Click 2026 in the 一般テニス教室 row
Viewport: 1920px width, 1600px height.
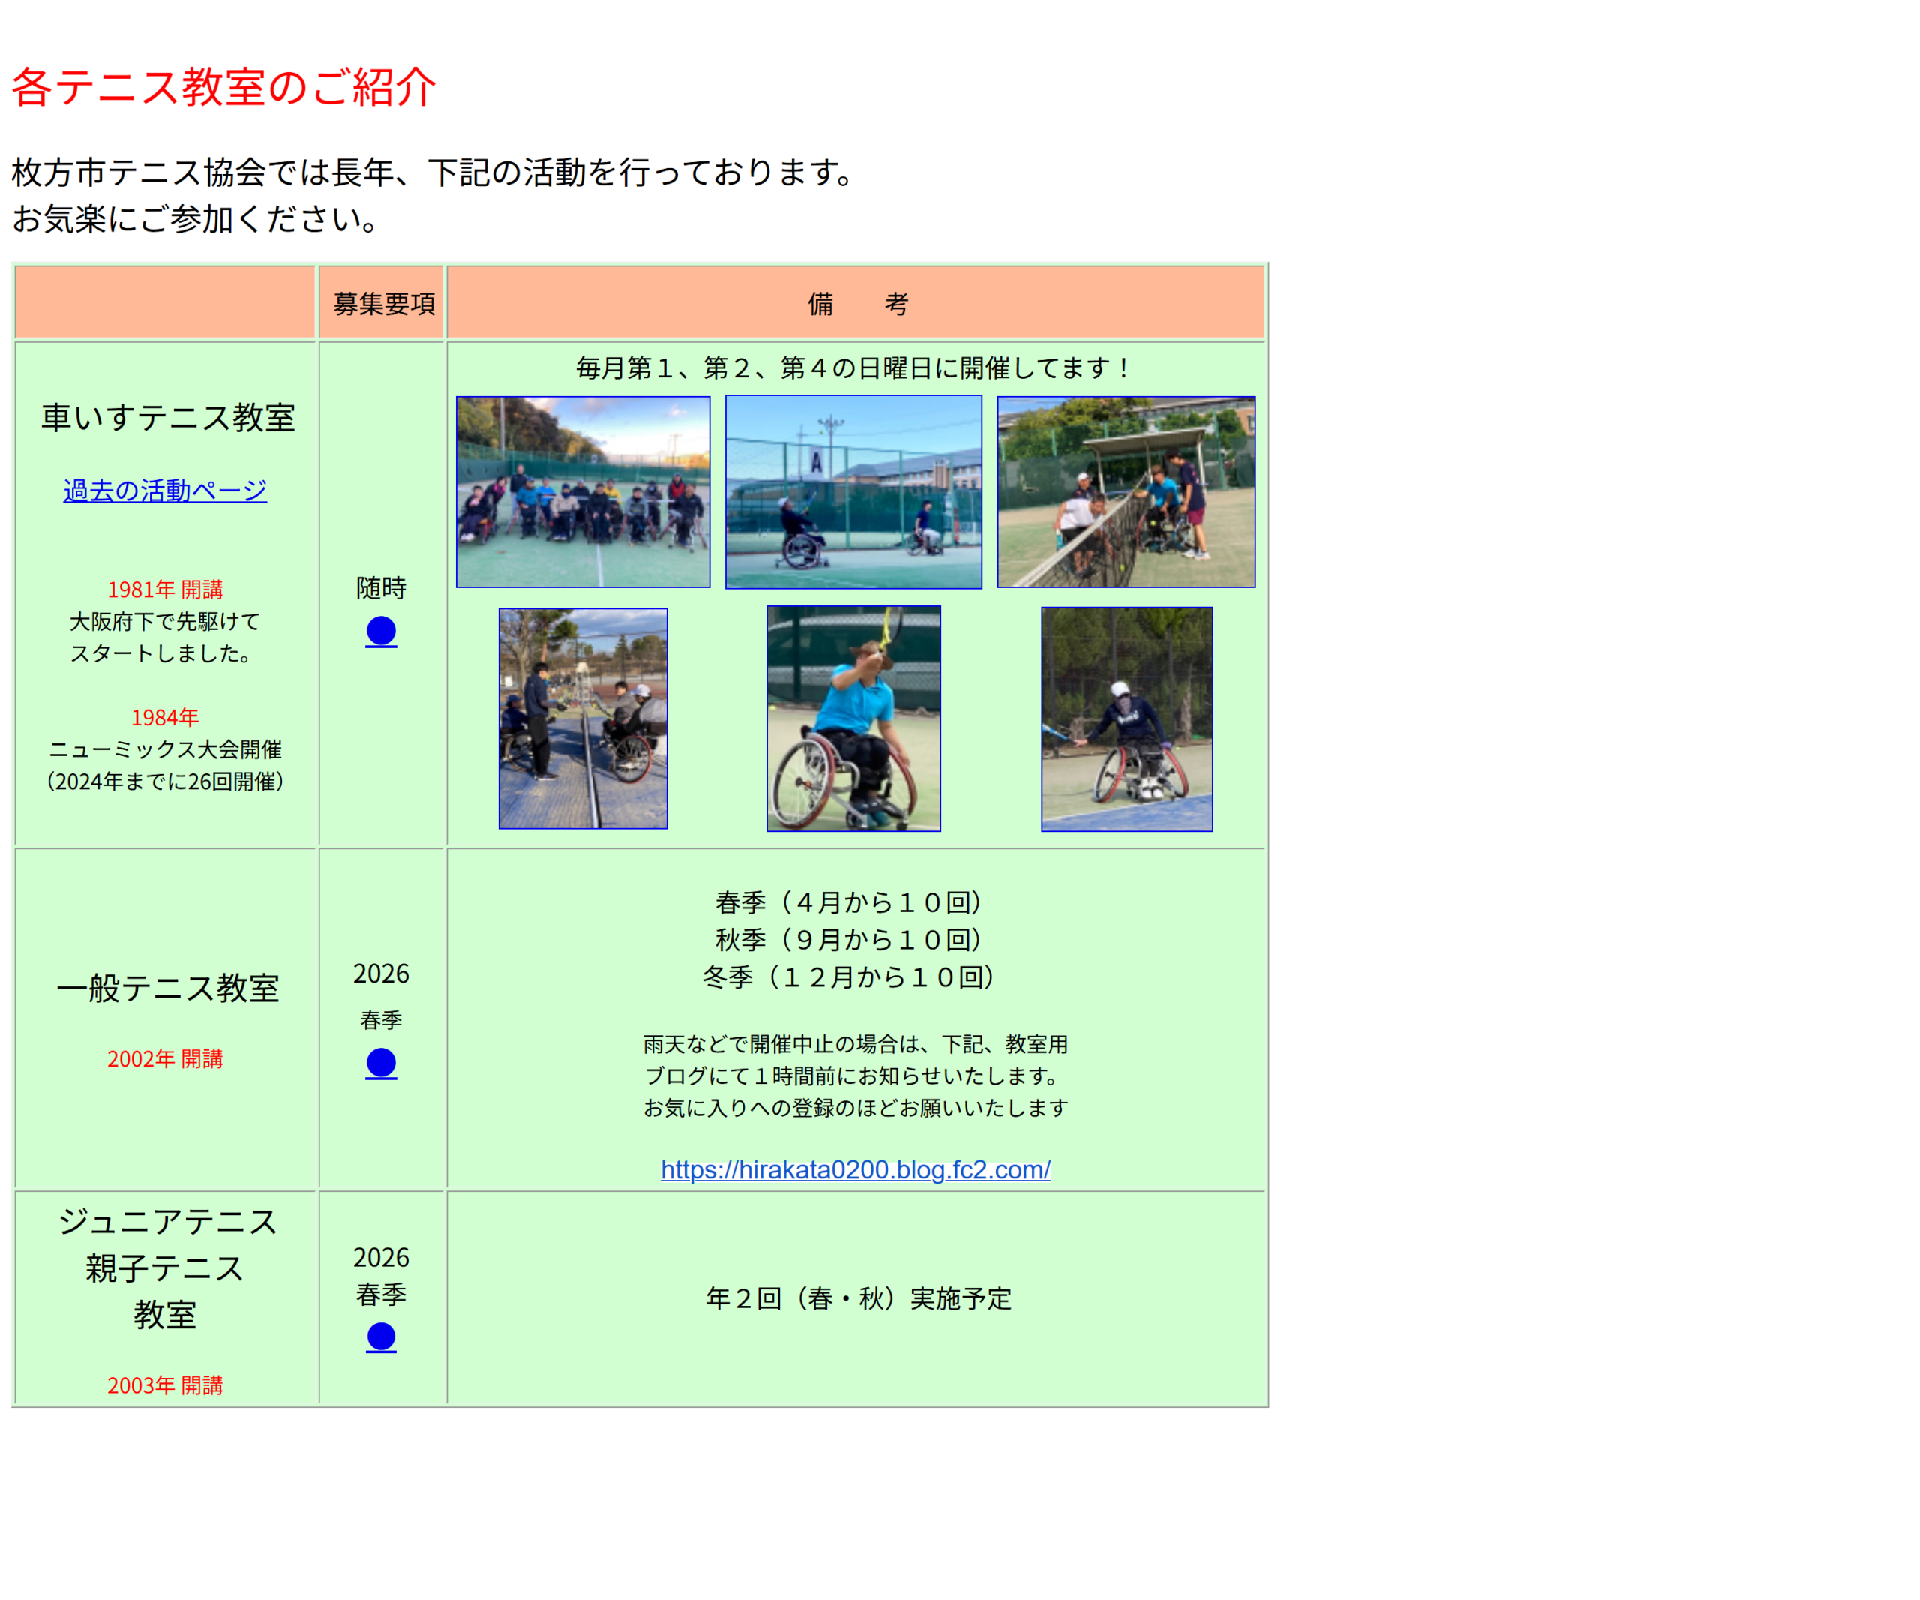point(381,974)
